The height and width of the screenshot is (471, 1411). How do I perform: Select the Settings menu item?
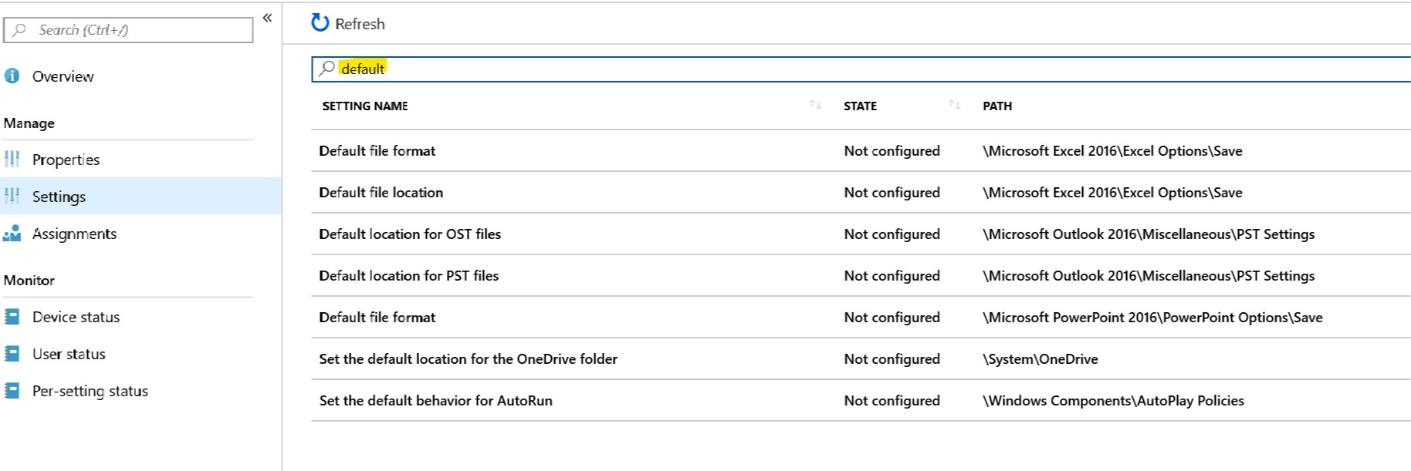coord(140,196)
